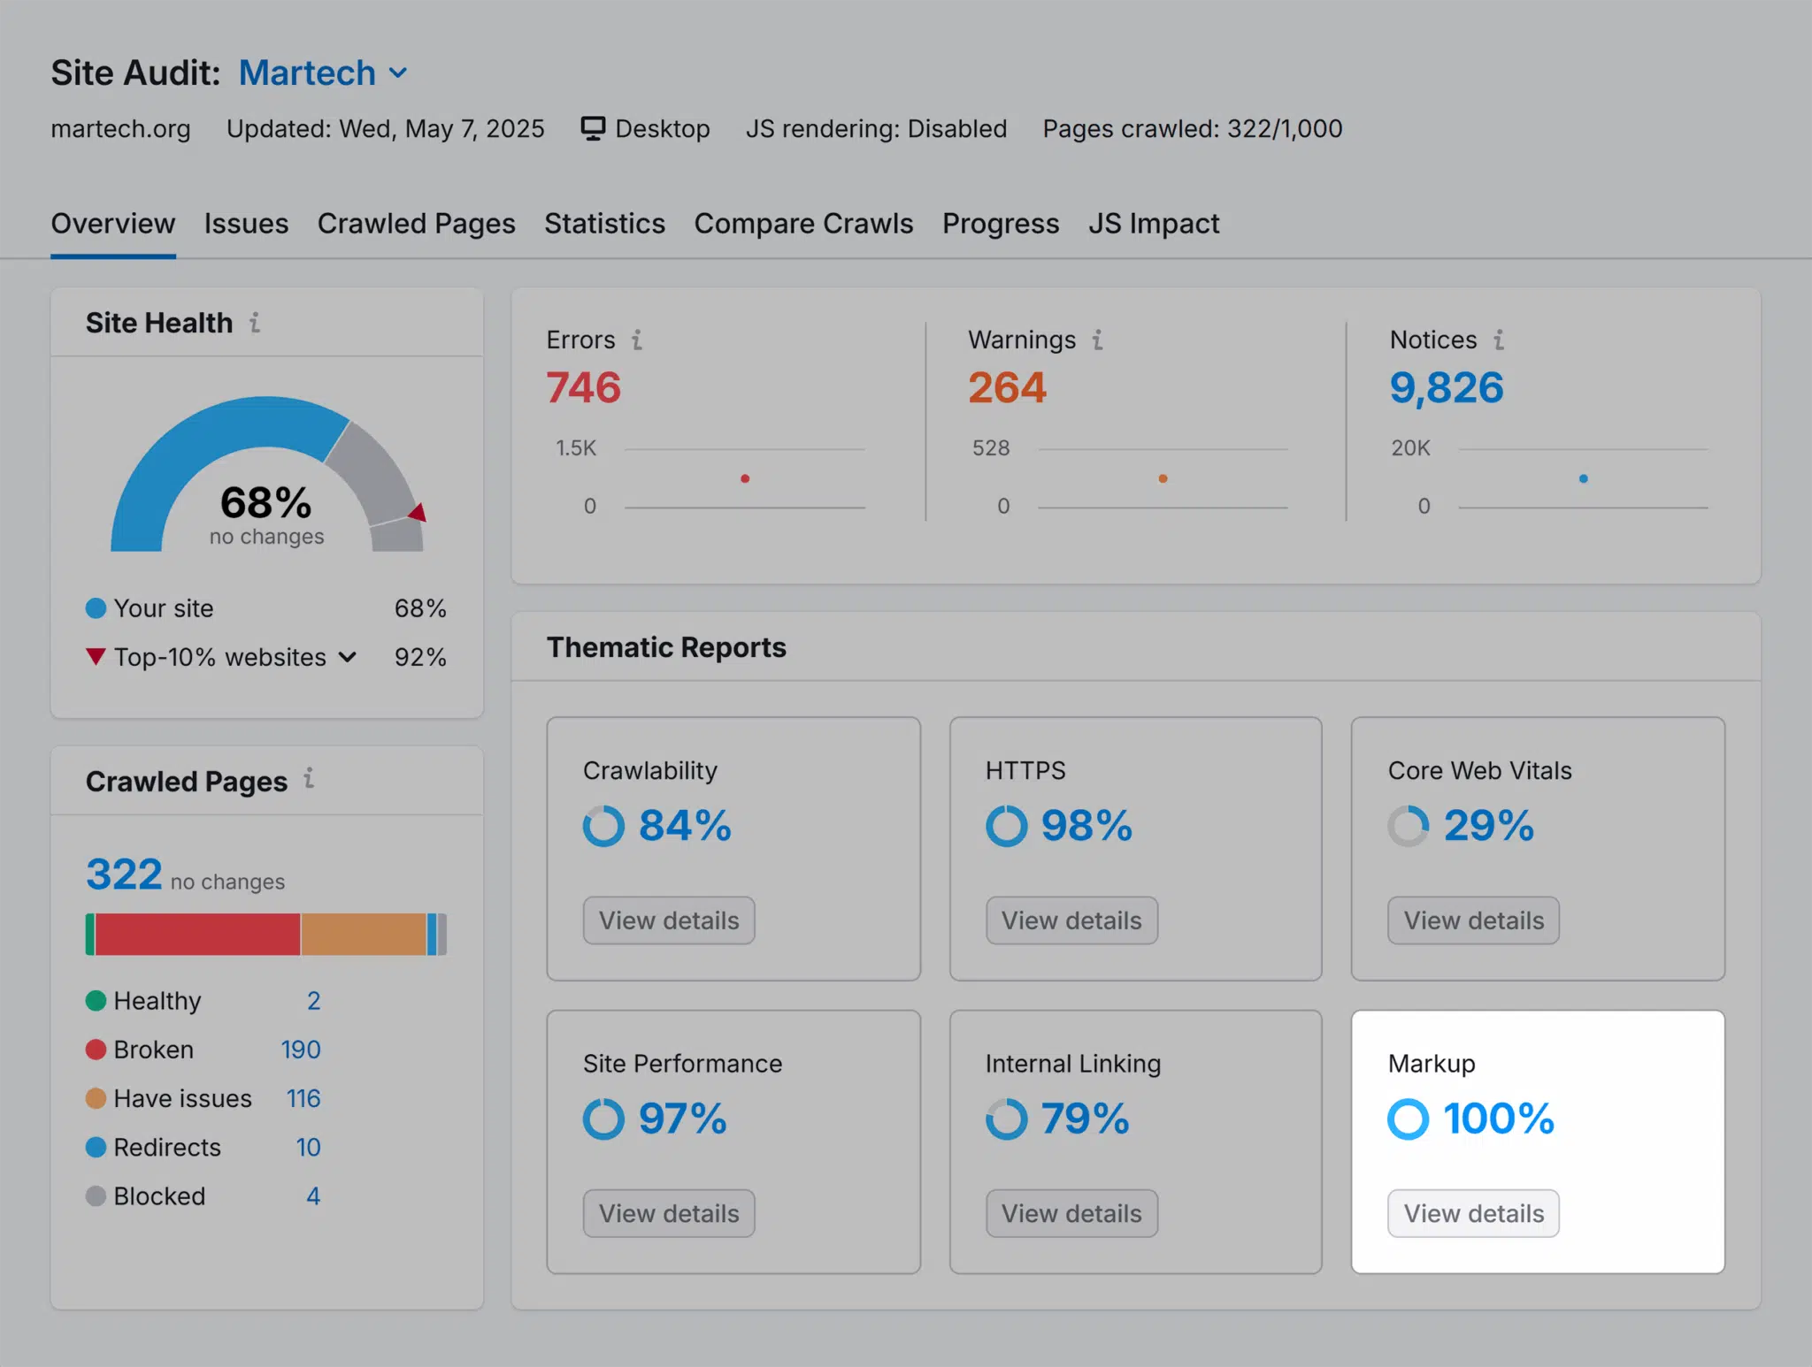Open the Have issues count 116

coord(303,1098)
